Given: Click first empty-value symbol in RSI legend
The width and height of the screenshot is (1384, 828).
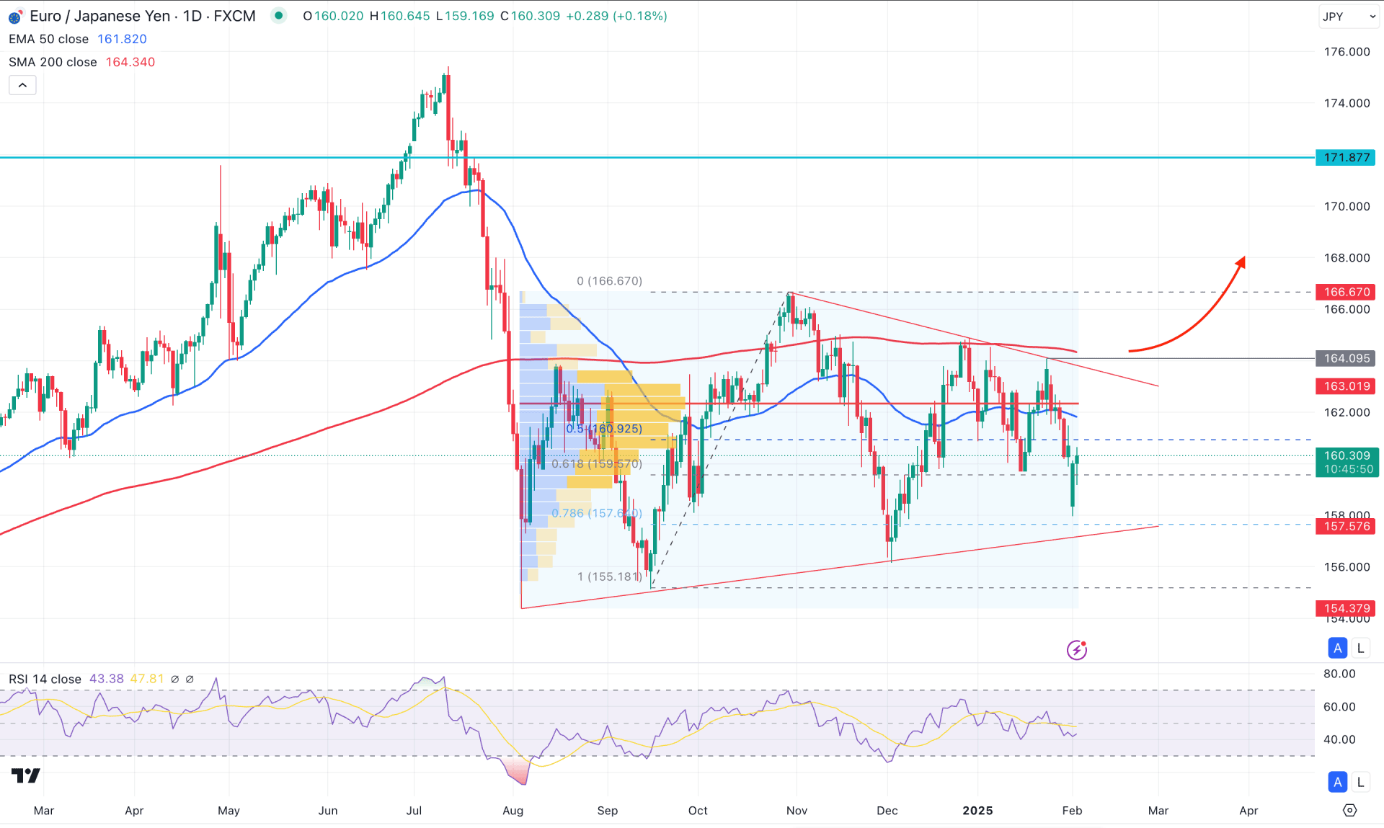Looking at the screenshot, I should (174, 679).
